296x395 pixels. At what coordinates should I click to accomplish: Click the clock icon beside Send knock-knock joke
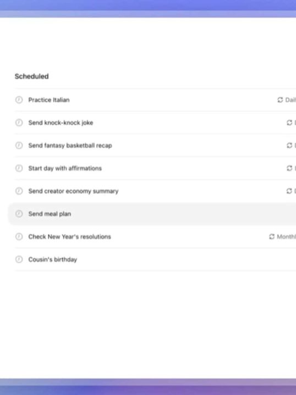tap(19, 123)
